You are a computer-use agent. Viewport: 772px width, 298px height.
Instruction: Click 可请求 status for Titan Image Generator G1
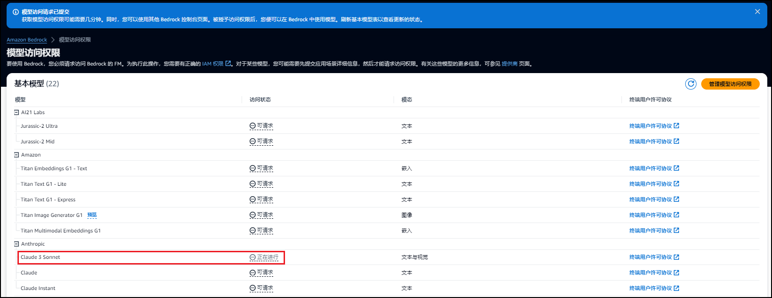pos(261,215)
